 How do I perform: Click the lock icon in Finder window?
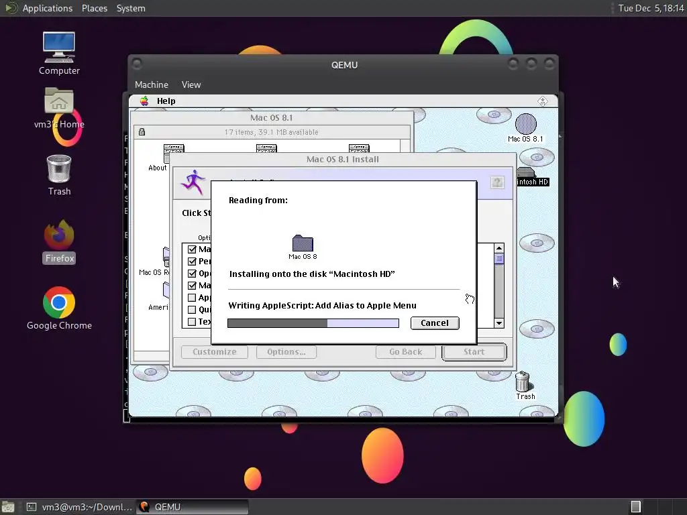(142, 132)
